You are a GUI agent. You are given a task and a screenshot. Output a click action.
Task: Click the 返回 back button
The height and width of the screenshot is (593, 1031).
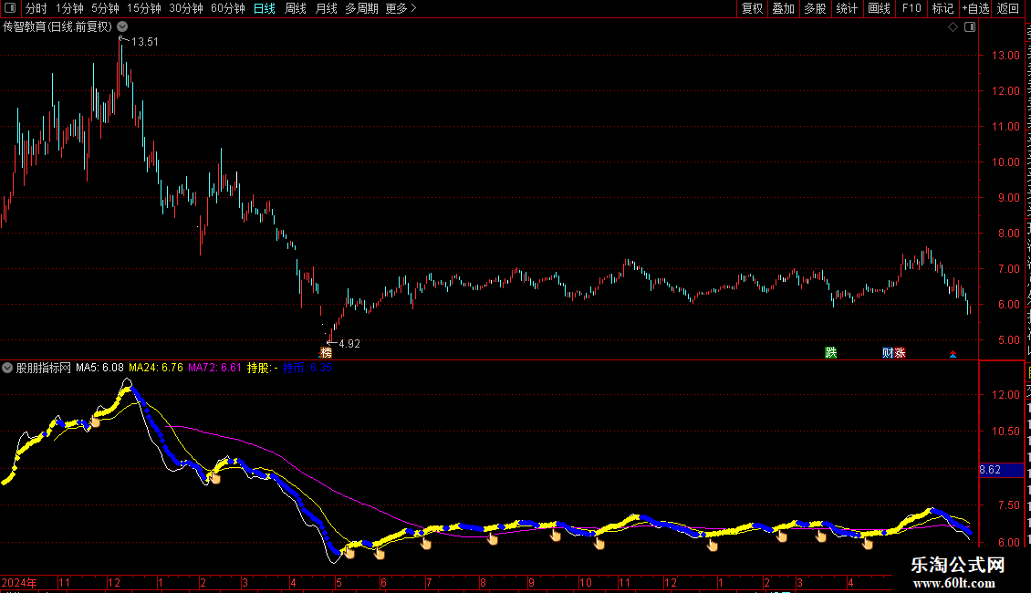coord(1008,8)
